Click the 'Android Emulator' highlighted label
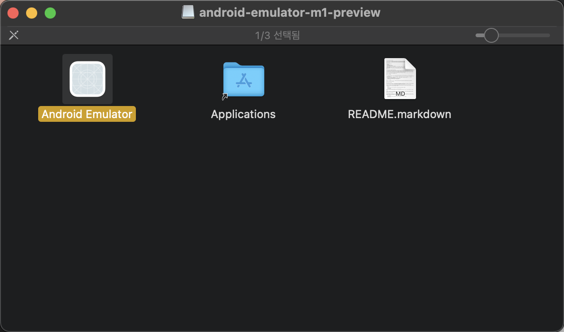This screenshot has height=332, width=564. [87, 114]
